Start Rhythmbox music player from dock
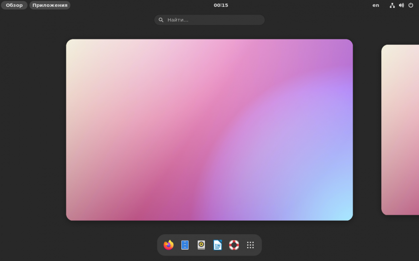Image resolution: width=419 pixels, height=261 pixels. point(201,245)
